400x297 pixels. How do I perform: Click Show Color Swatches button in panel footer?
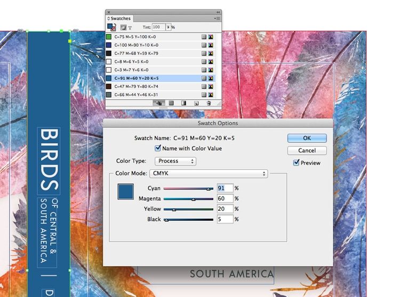171,103
